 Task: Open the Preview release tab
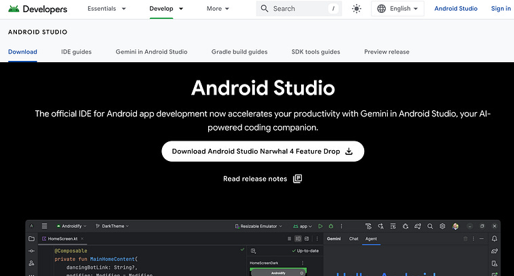pyautogui.click(x=387, y=51)
